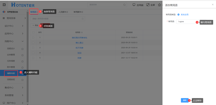This screenshot has height=105, width=216.
Task: Favorite 实例管理 with its star icon
Action: tap(22, 55)
